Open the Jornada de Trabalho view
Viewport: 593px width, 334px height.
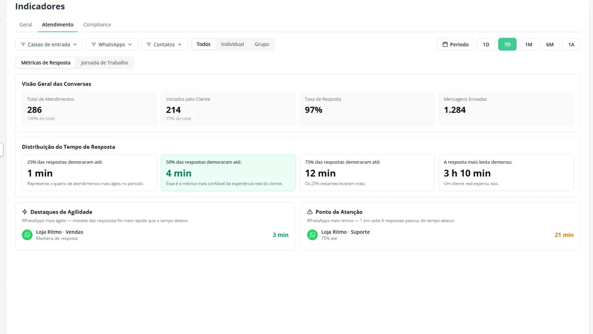click(105, 63)
